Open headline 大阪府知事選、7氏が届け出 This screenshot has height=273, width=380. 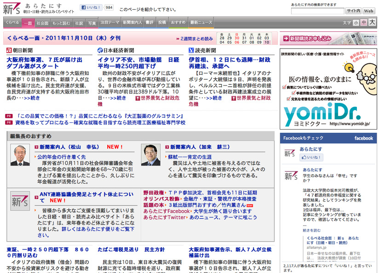(x=44, y=63)
